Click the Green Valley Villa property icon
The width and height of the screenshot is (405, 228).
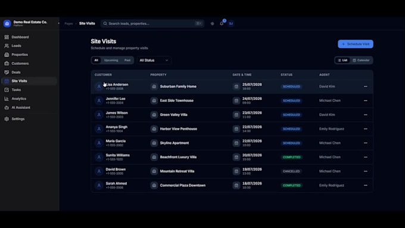pyautogui.click(x=154, y=115)
